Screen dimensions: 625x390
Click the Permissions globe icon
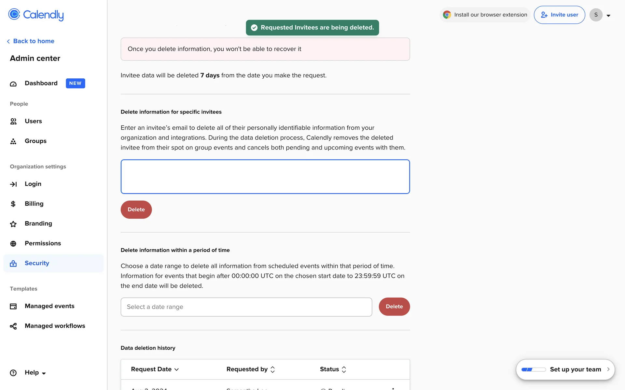pos(13,244)
